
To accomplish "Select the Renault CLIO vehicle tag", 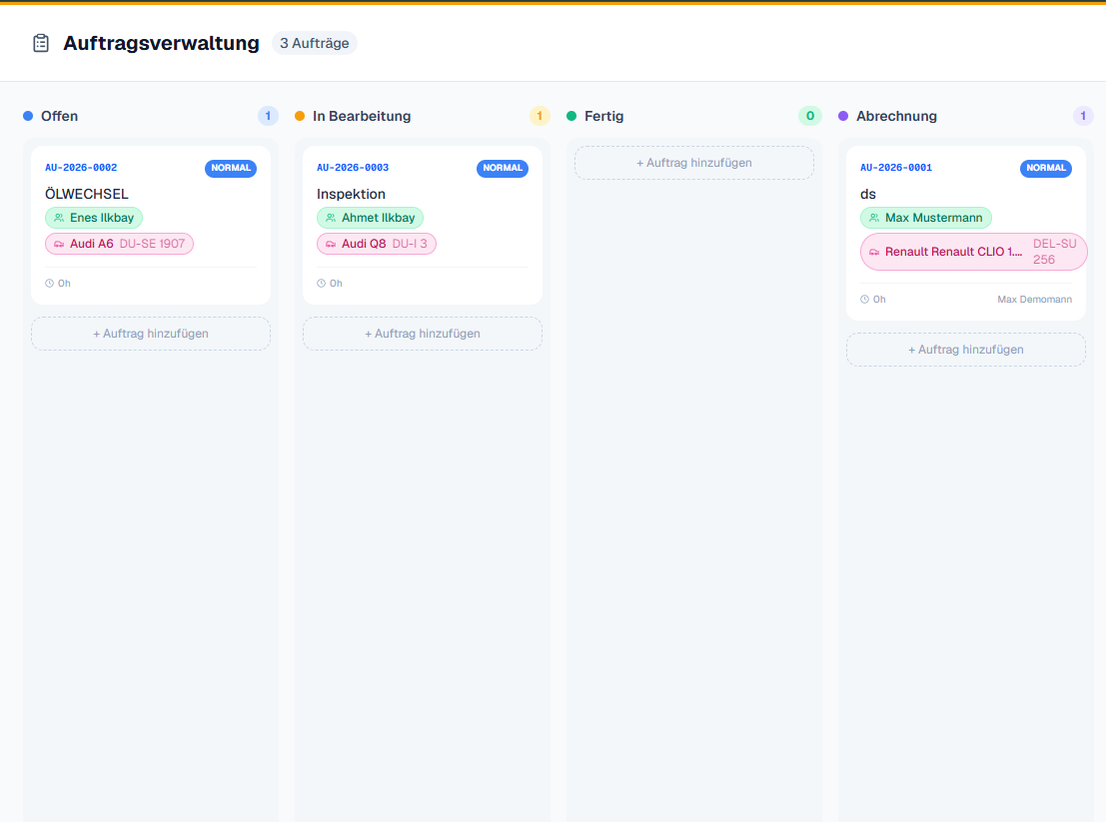I will tap(973, 252).
